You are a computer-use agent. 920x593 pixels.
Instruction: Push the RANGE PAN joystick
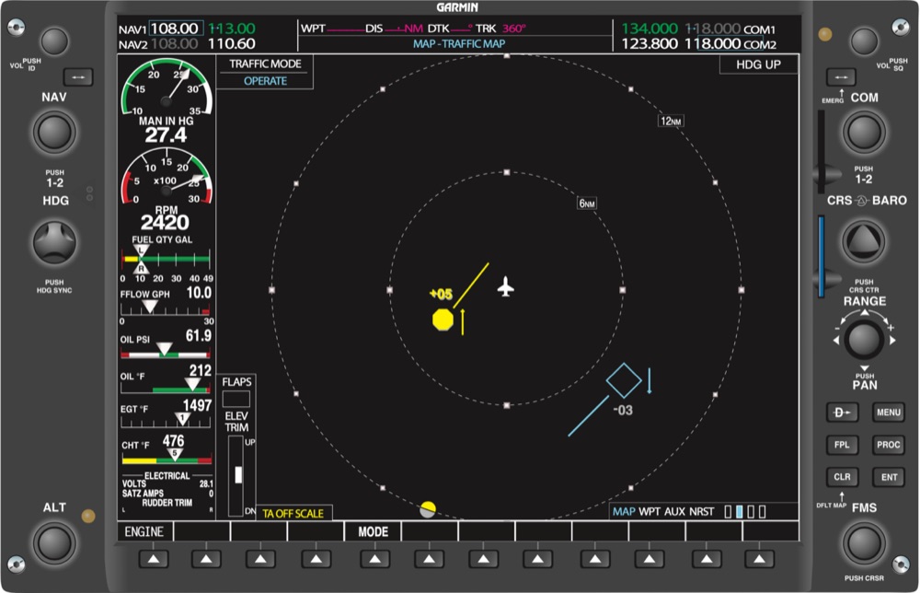[x=864, y=340]
